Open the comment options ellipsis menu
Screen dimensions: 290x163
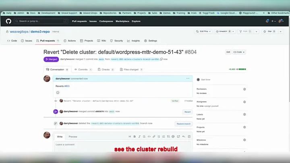coord(188,78)
